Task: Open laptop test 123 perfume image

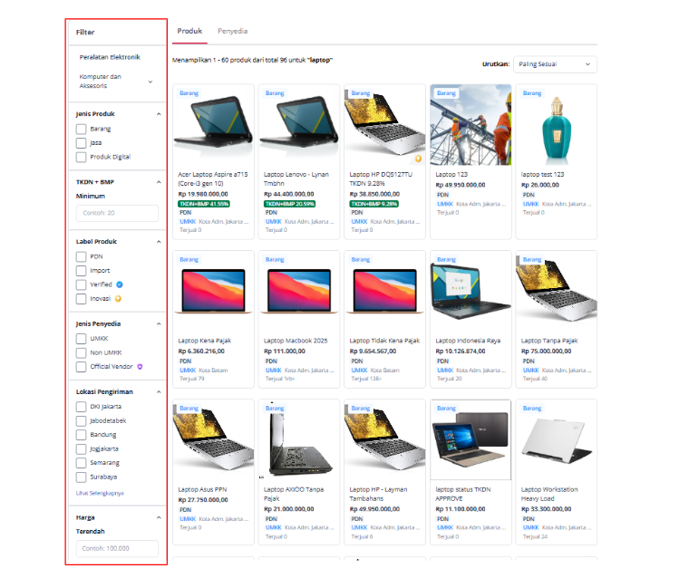Action: click(x=557, y=125)
